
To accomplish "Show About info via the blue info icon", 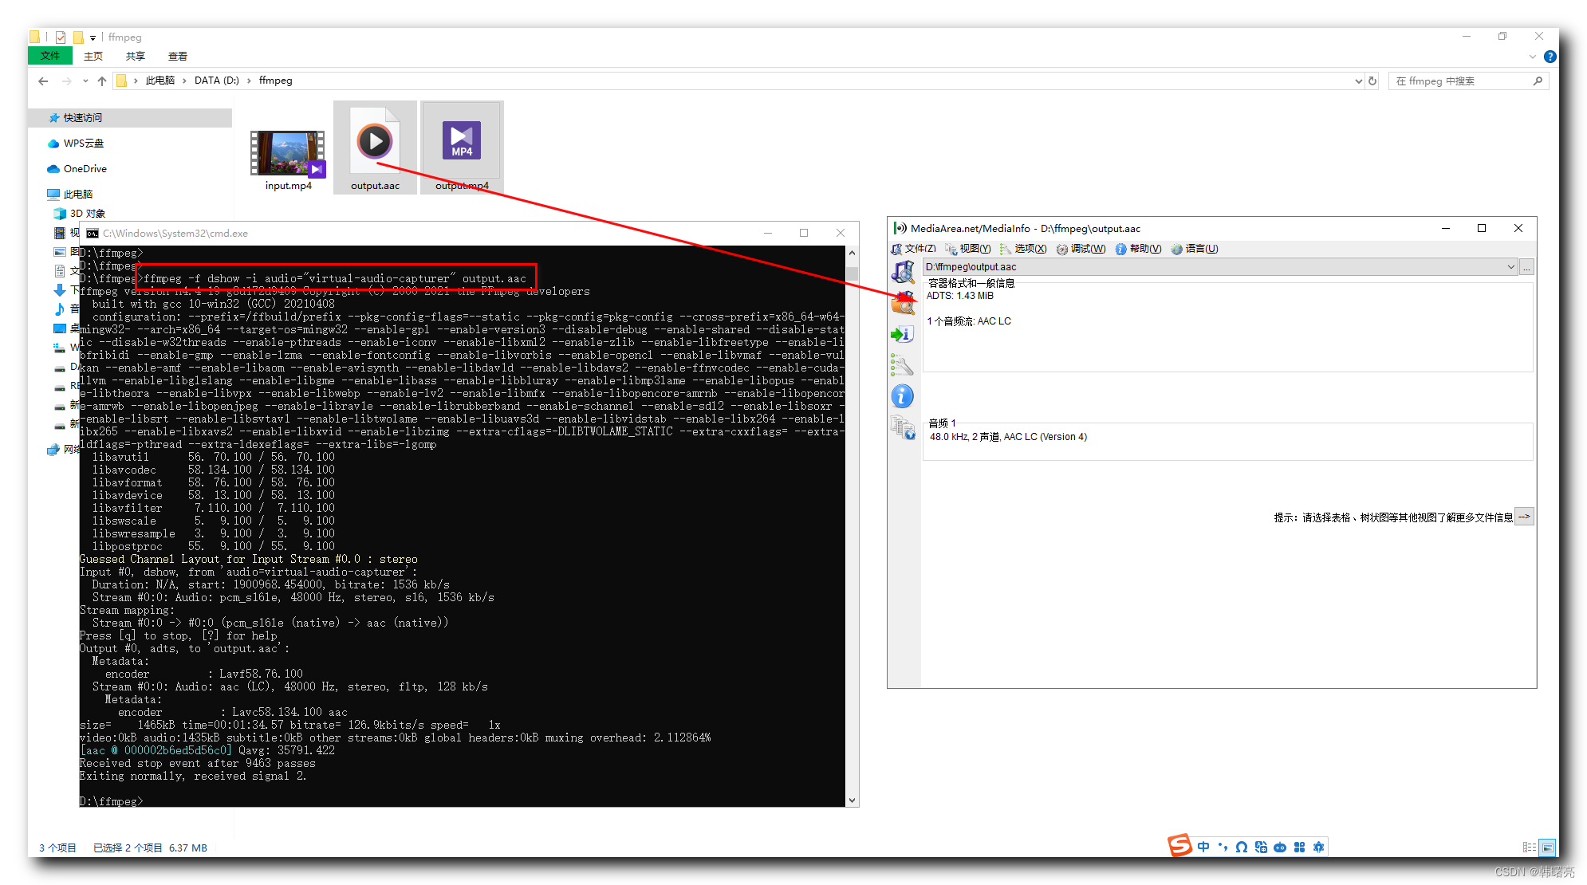I will [x=902, y=395].
